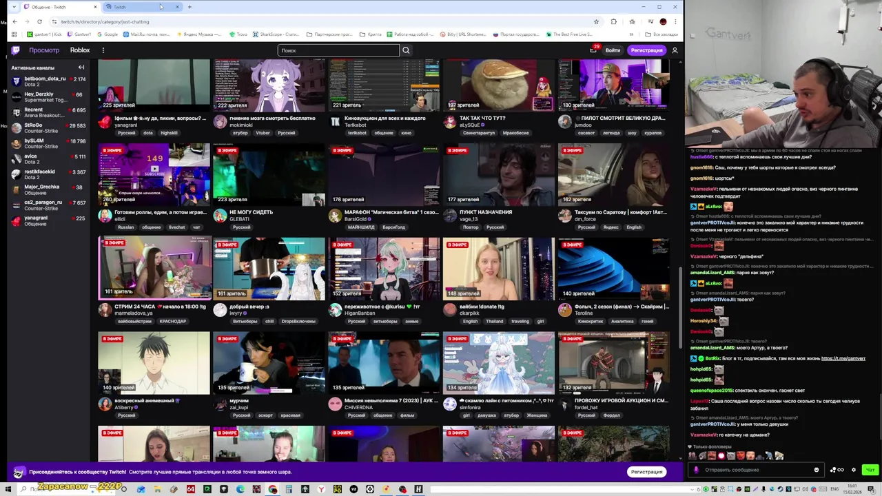Open the ПУНКТ НАЗНАЧЕНИЯ stream thumbnail
This screenshot has height=496, width=882.
coord(498,175)
